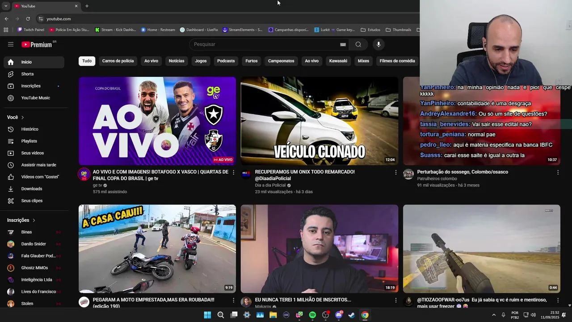Screen dimensions: 572x322
Task: Go back in Chrome browser
Action: [6, 19]
